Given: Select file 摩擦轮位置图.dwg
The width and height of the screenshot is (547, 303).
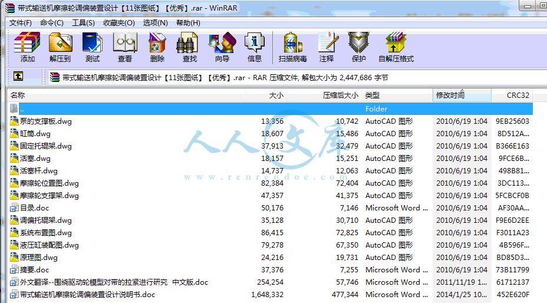Looking at the screenshot, I should click(49, 183).
